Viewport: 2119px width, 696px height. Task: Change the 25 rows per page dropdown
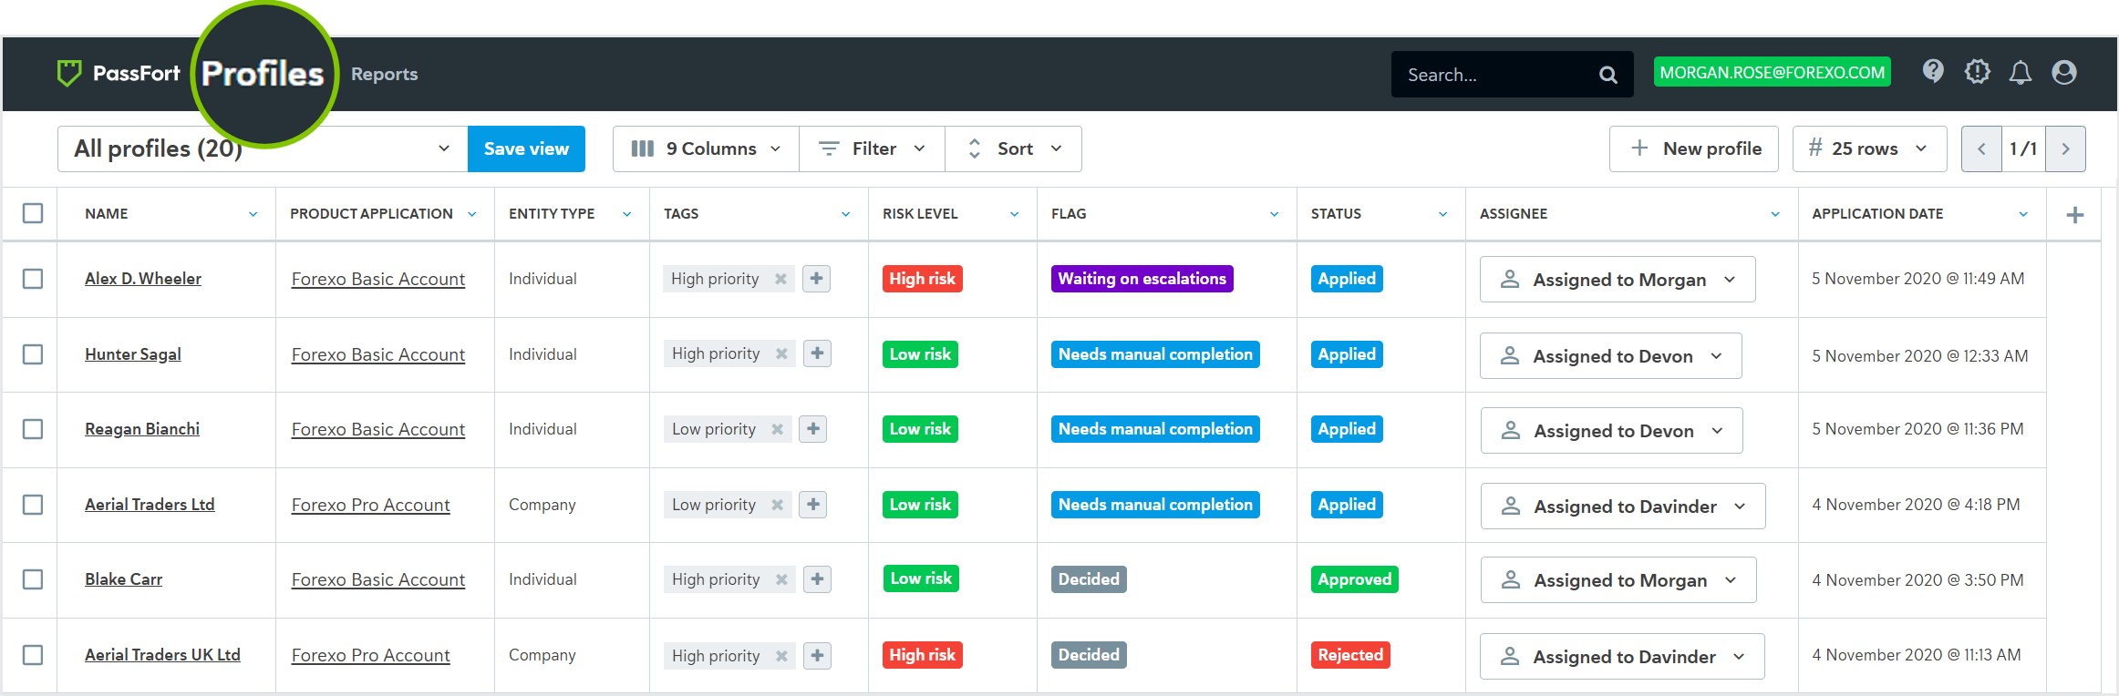1869,148
